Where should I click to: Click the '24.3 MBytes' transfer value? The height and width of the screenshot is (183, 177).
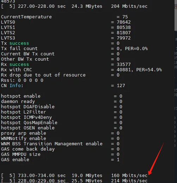[x=87, y=6]
